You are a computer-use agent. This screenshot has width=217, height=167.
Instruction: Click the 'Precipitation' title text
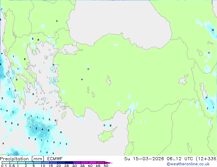14,159
